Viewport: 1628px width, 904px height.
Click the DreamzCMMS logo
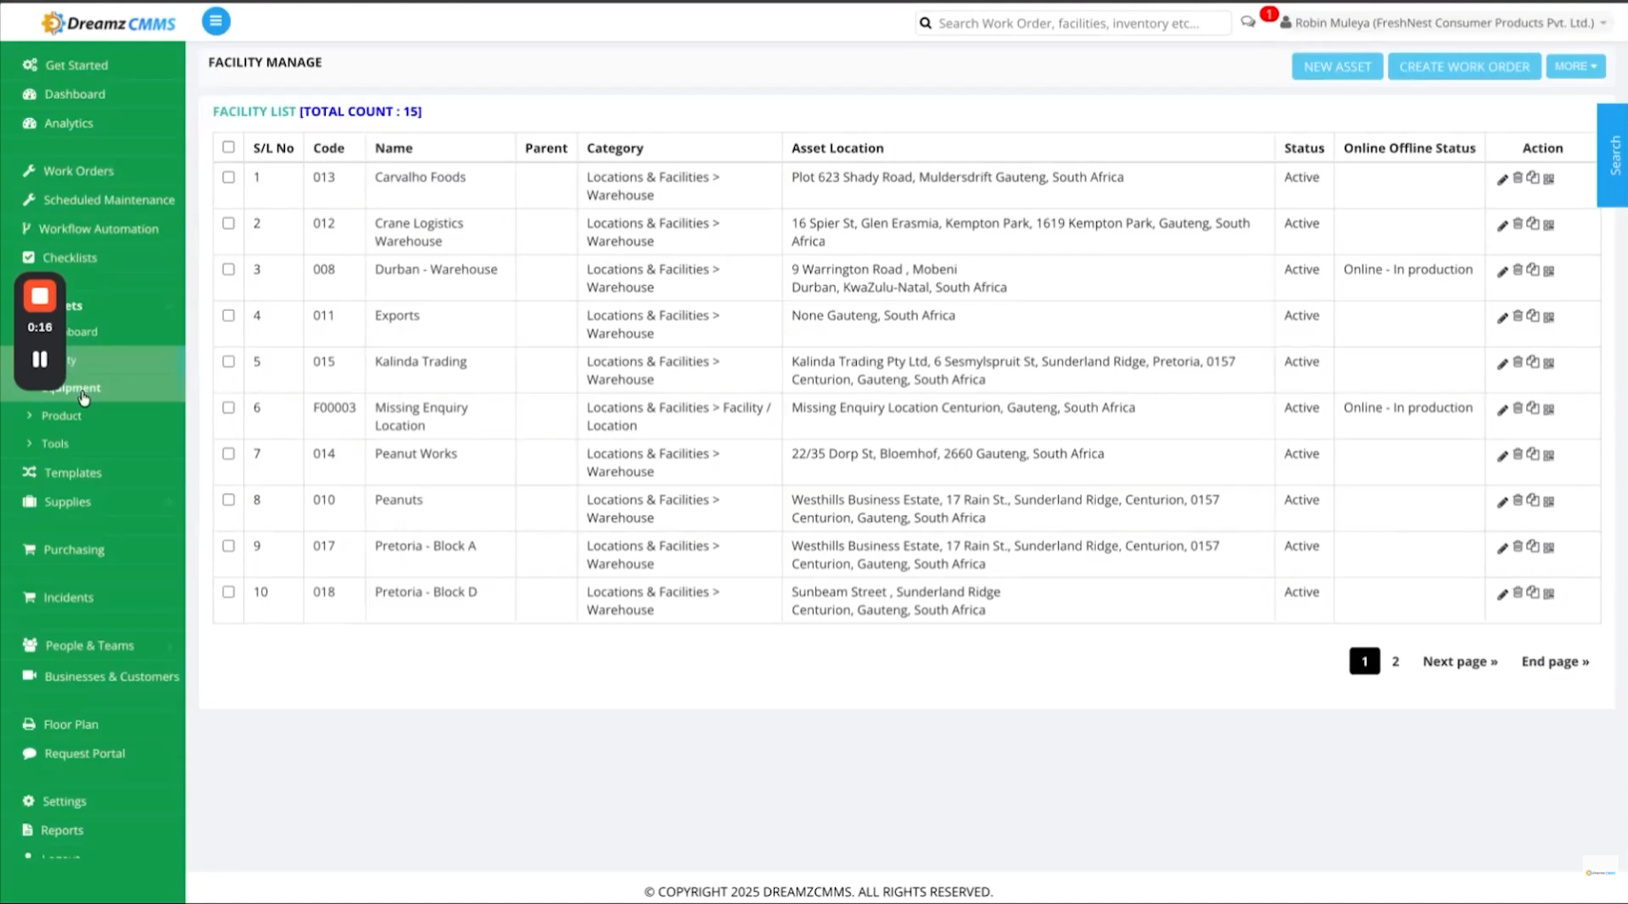(x=109, y=22)
